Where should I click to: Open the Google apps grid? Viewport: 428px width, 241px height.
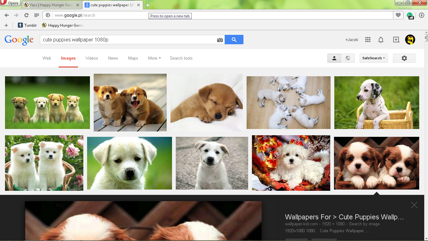(368, 40)
